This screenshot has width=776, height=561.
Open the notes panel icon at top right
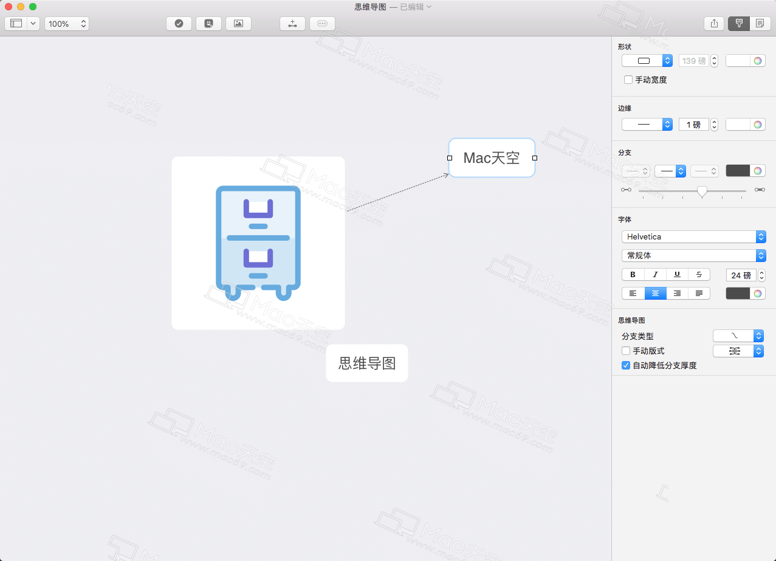point(761,23)
